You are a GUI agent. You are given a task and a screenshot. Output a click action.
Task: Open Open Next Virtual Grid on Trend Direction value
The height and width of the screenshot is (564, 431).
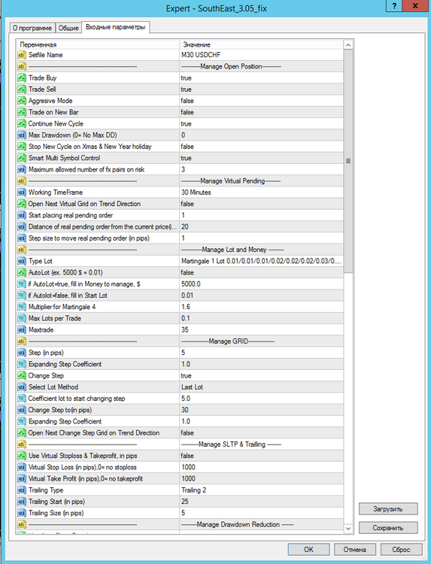[x=261, y=204]
